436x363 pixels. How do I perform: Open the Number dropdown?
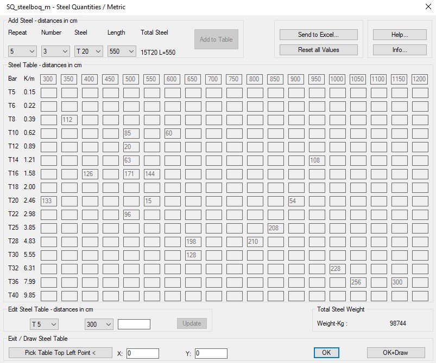coord(55,51)
